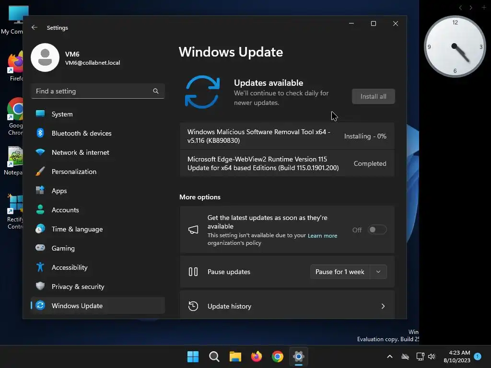The image size is (491, 368).
Task: Click the Settings gear in the taskbar
Action: coord(299,356)
